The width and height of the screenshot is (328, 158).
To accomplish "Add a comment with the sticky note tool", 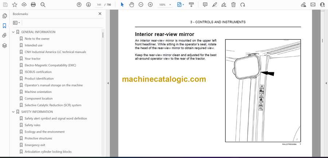I will pos(205,5).
